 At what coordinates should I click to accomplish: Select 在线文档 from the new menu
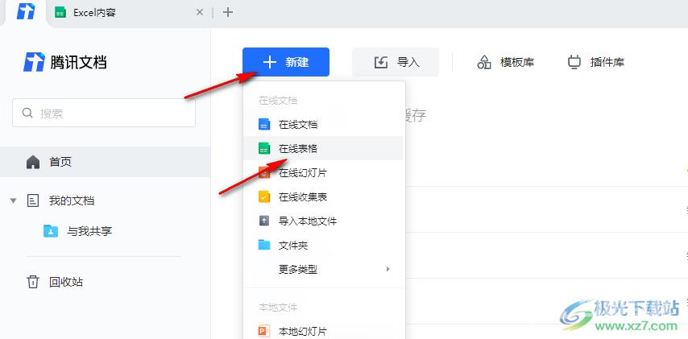pos(324,125)
